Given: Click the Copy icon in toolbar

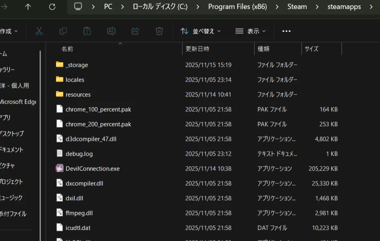Looking at the screenshot, I should 63,31.
